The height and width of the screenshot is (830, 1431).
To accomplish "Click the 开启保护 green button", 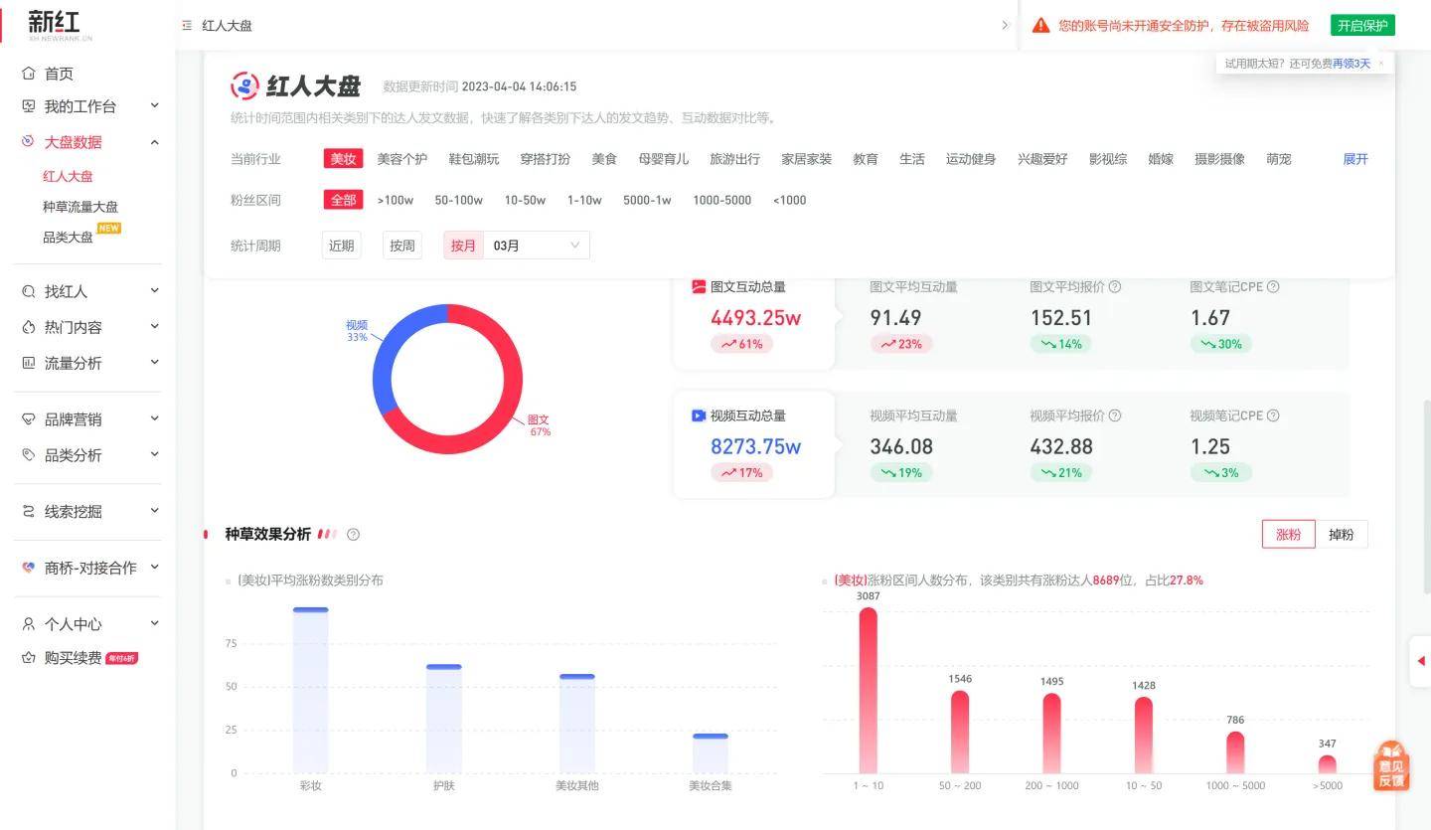I will 1362,25.
